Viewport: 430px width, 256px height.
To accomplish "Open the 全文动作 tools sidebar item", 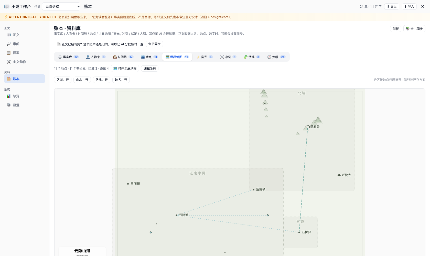I will (25, 62).
